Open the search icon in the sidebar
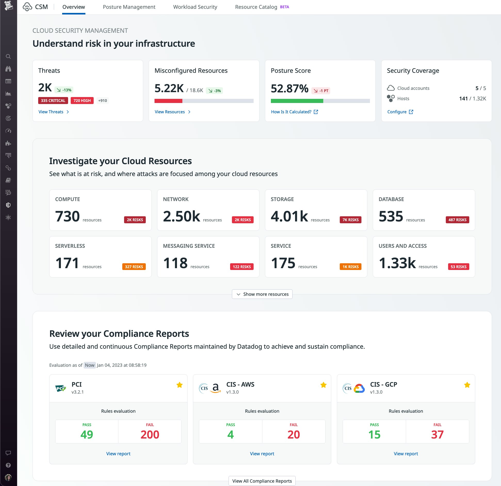Screen dimensions: 501x486 pos(9,57)
